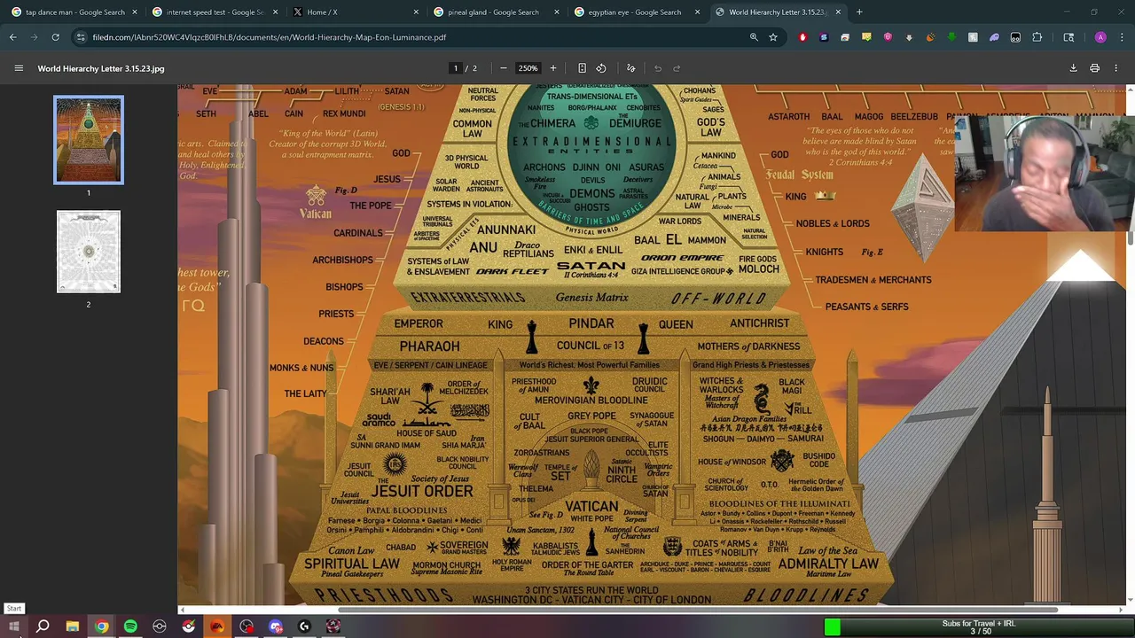Zoom out with the minus button
This screenshot has width=1135, height=638.
[504, 68]
